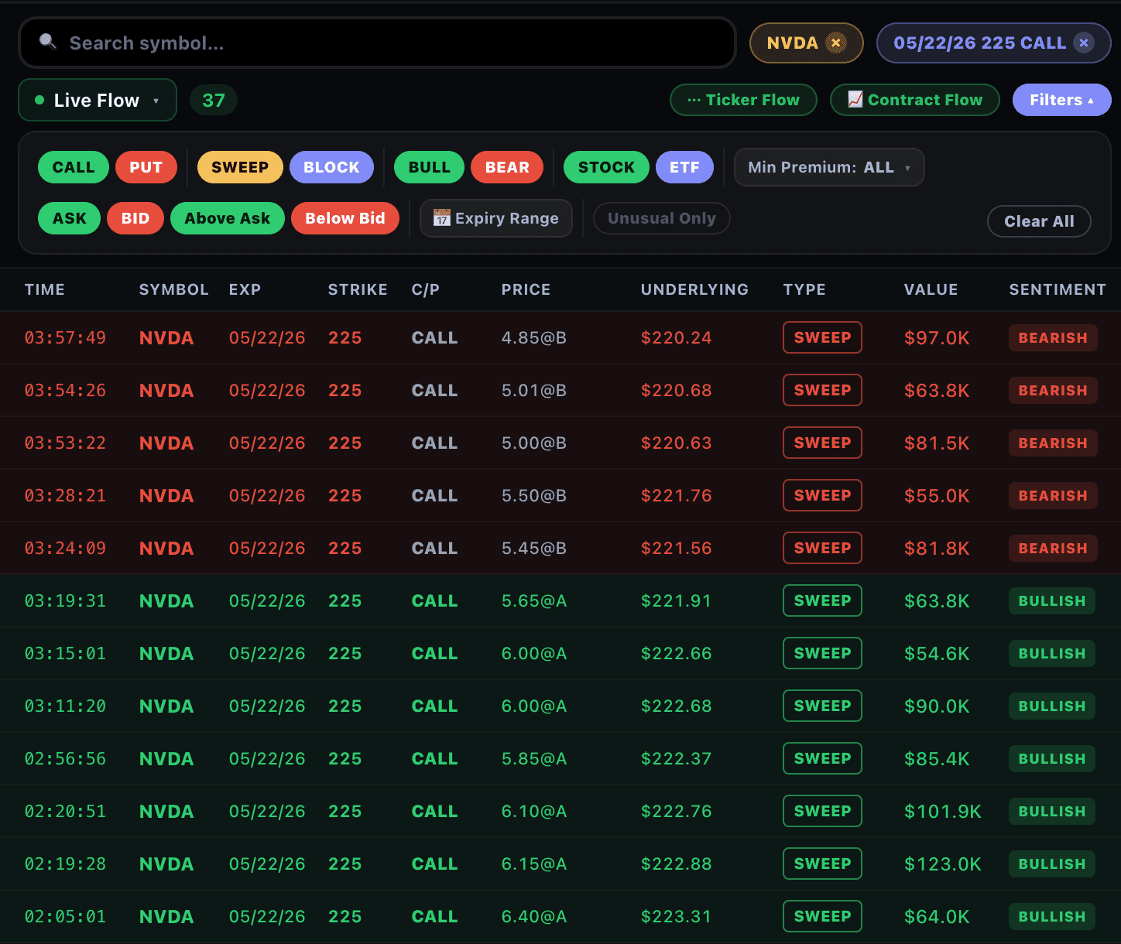Click the $81.8K trade value
This screenshot has height=944, width=1121.
(937, 548)
